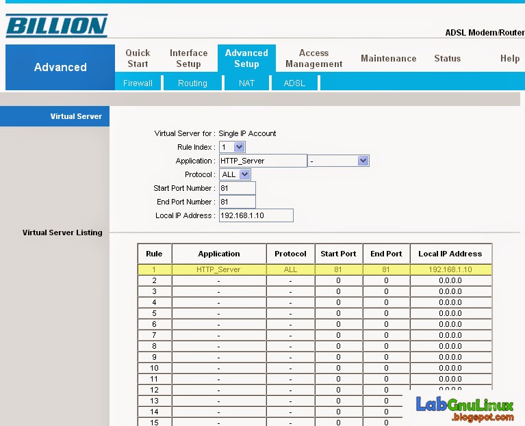Viewport: 525px width, 426px height.
Task: Open the Help tab
Action: [x=509, y=58]
